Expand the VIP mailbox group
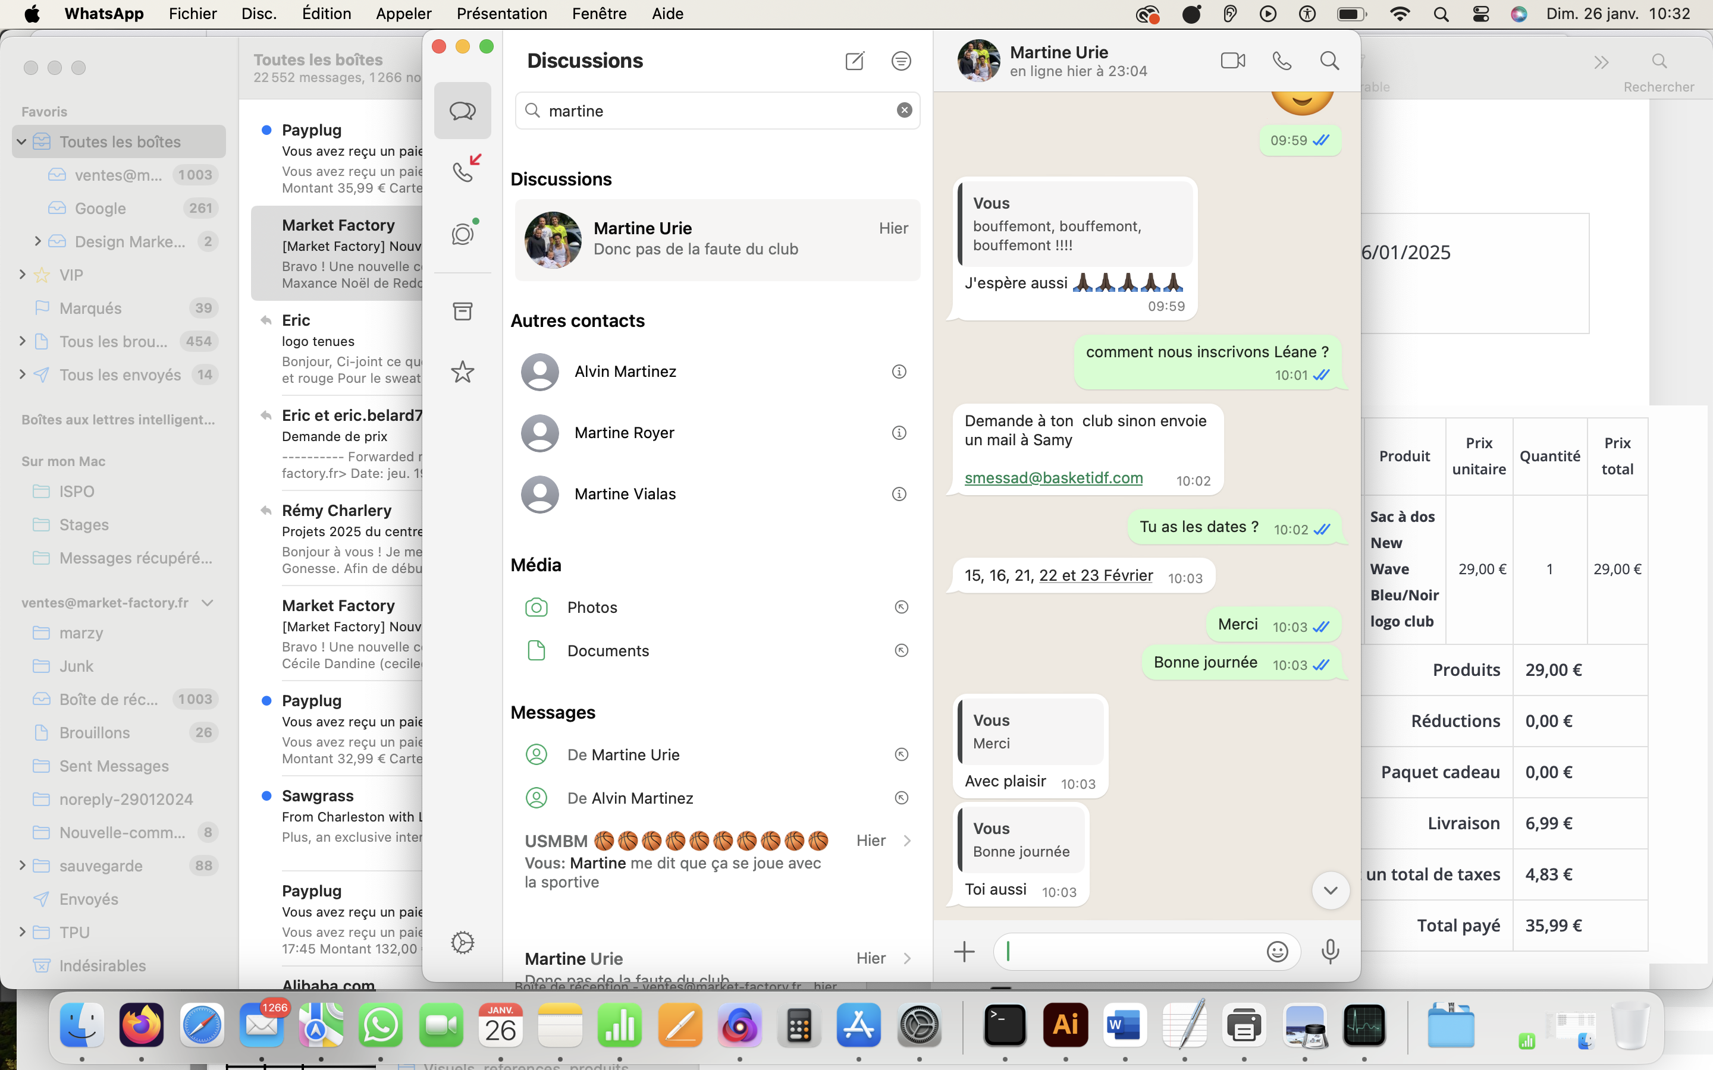1713x1070 pixels. point(22,275)
